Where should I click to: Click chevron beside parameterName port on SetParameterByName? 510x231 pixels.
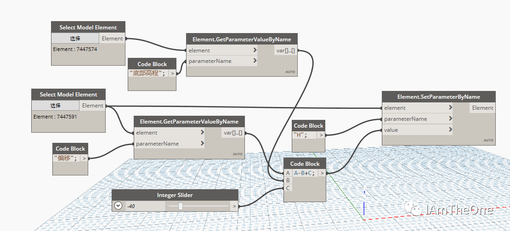tap(450, 118)
